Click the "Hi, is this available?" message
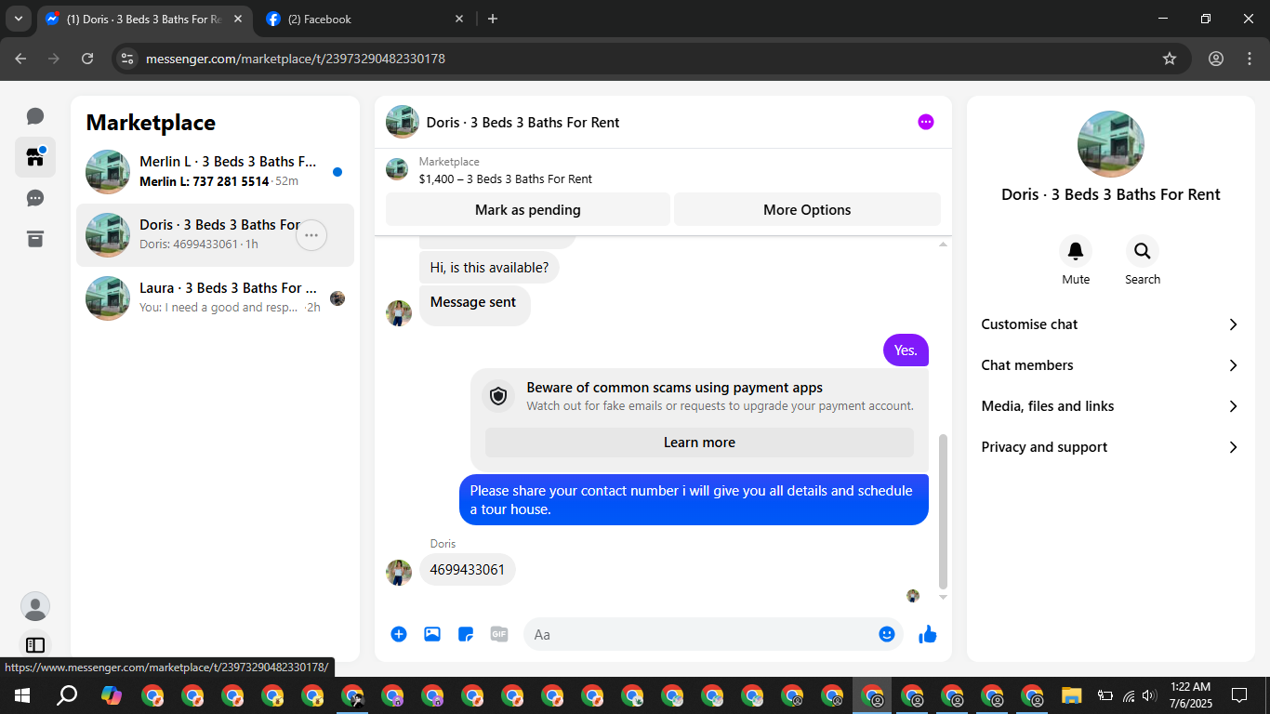The image size is (1270, 714). tap(489, 268)
